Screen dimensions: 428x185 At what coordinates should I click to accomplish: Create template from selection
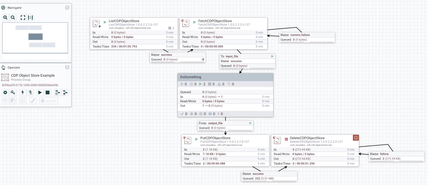57,93
